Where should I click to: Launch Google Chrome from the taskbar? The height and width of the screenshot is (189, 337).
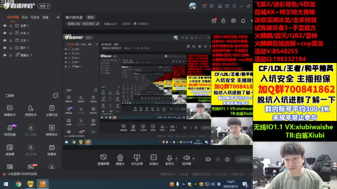[x=18, y=184]
